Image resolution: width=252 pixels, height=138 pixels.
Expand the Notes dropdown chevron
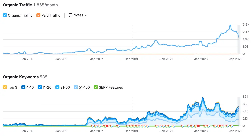(86, 16)
